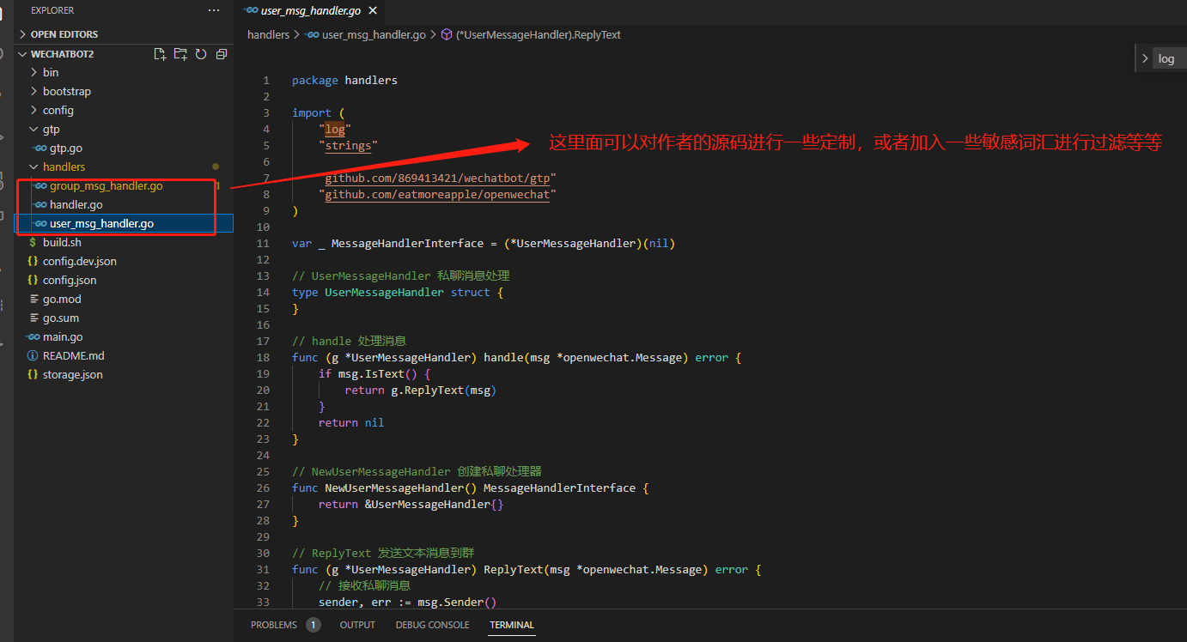Viewport: 1187px width, 642px height.
Task: Expand the bootstrap folder
Action: (66, 91)
